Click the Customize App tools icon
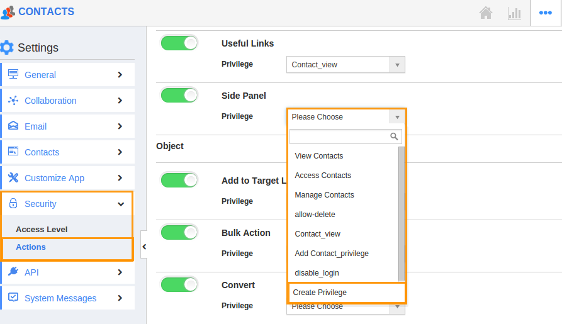Image resolution: width=562 pixels, height=324 pixels. point(13,177)
